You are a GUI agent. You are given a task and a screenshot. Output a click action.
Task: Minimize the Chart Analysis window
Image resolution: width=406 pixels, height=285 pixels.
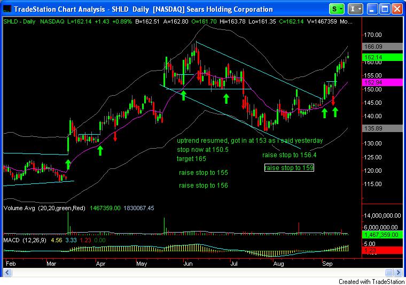point(372,9)
